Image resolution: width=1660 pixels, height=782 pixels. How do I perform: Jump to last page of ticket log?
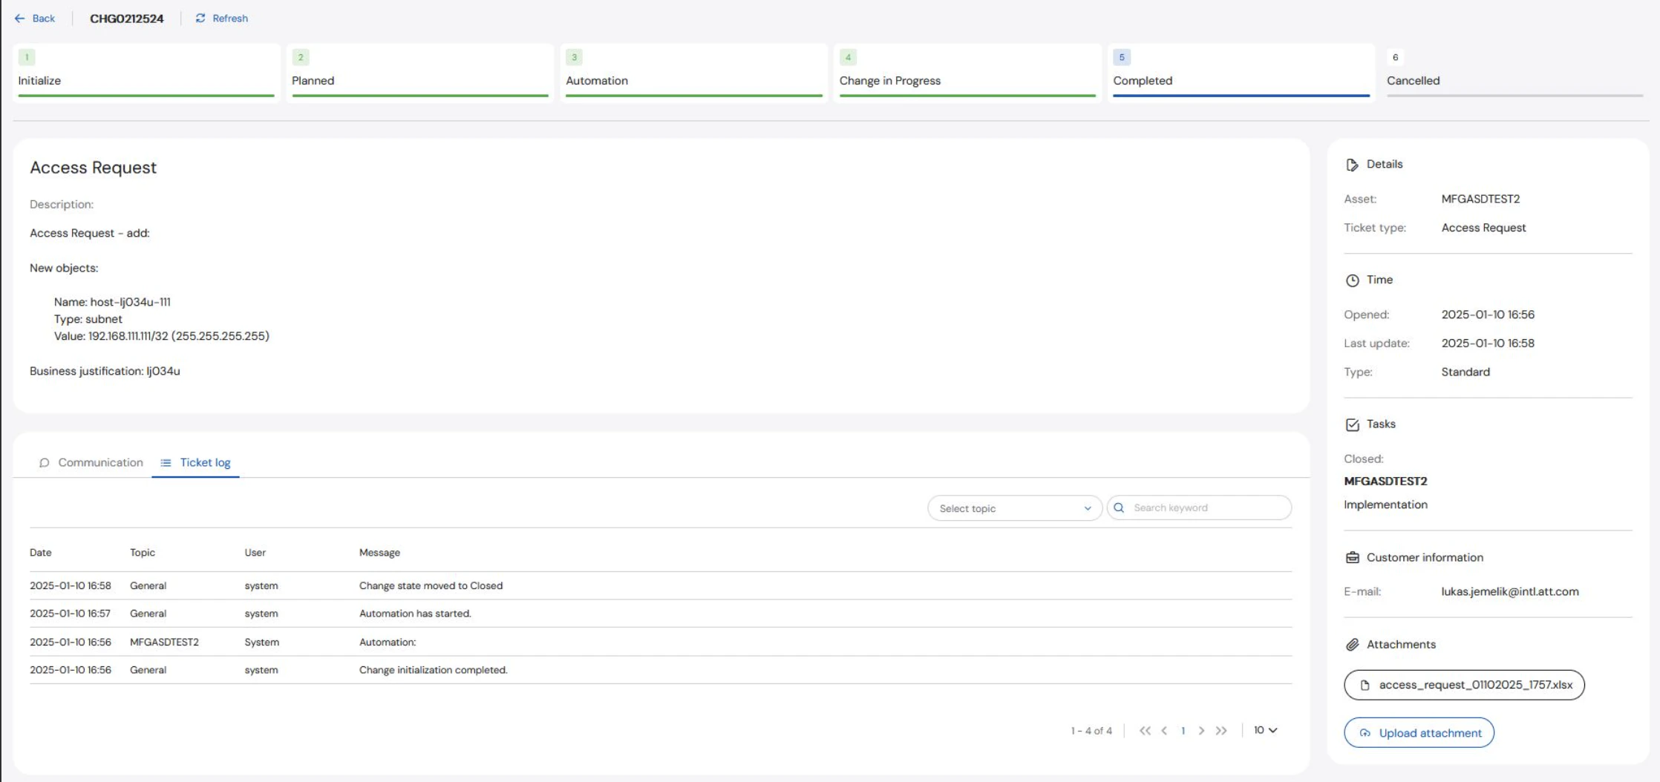click(x=1221, y=731)
